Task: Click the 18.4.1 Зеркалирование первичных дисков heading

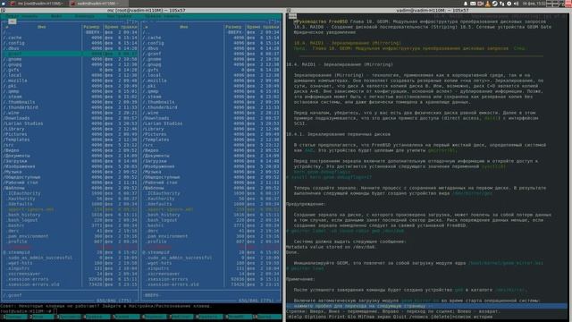Action: coord(338,134)
